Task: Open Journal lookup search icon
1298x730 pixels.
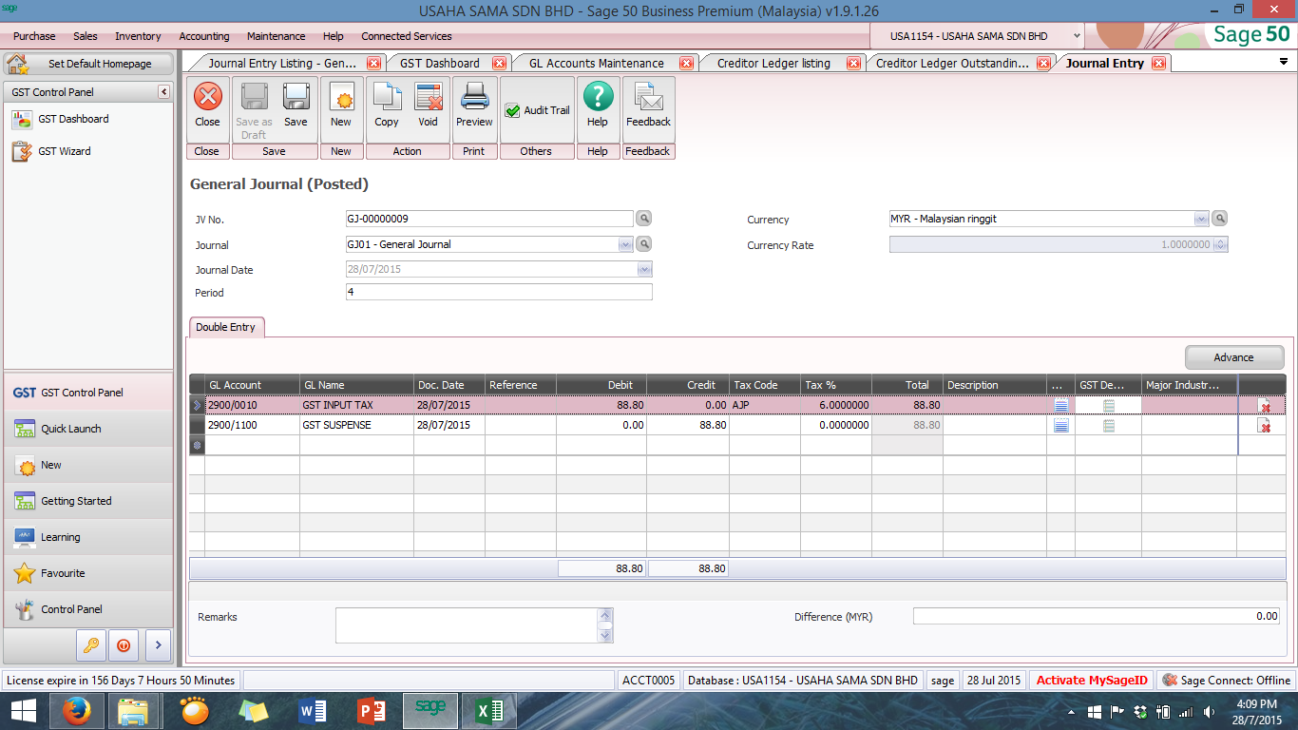Action: [x=644, y=244]
